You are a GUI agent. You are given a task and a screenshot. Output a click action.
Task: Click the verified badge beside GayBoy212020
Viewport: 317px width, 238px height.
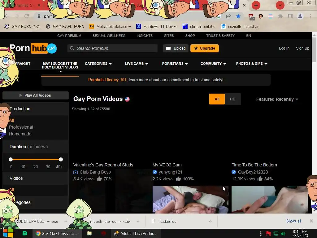(234, 172)
